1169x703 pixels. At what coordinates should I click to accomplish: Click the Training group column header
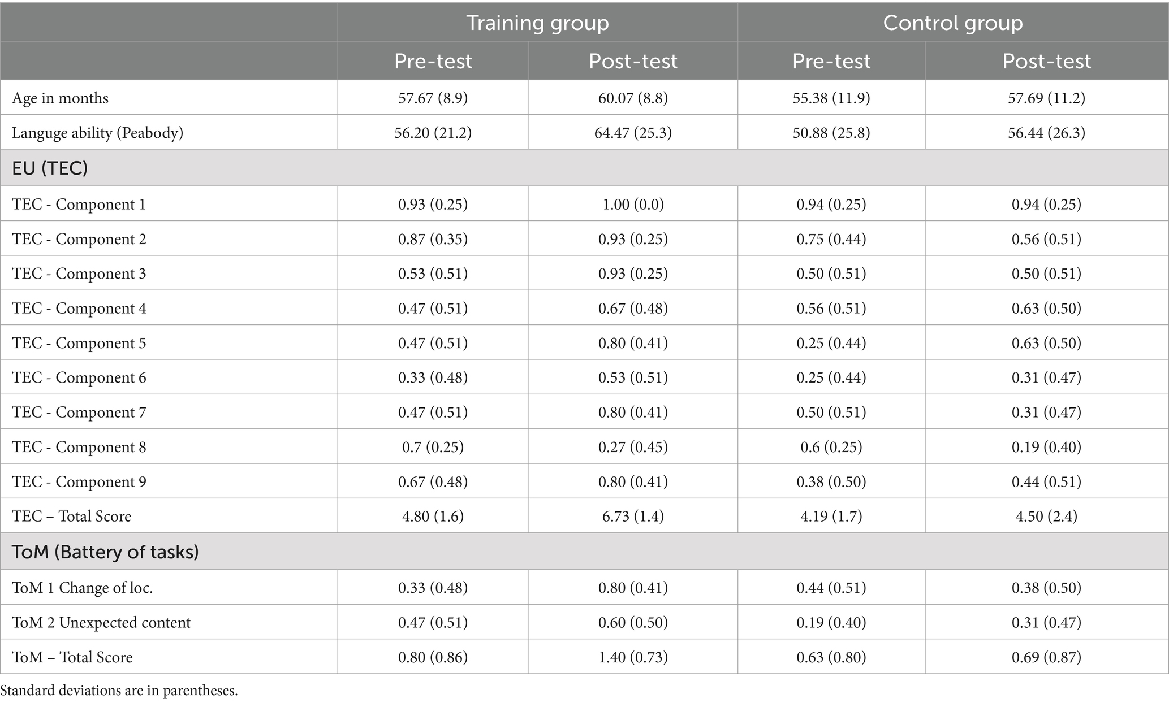pyautogui.click(x=537, y=23)
